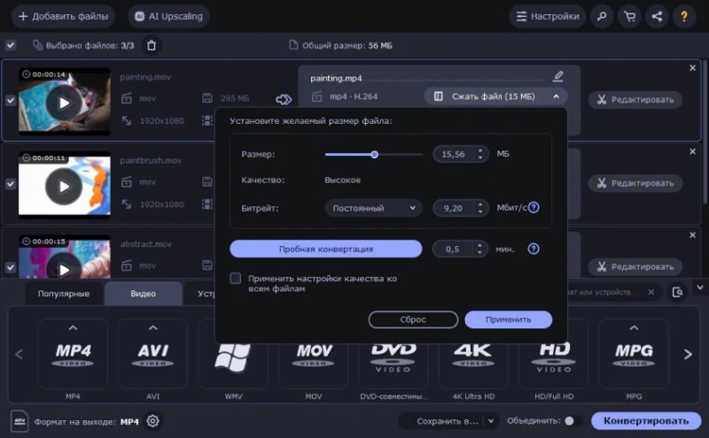Toggle the select-all files checkbox
The image size is (709, 438).
click(11, 45)
